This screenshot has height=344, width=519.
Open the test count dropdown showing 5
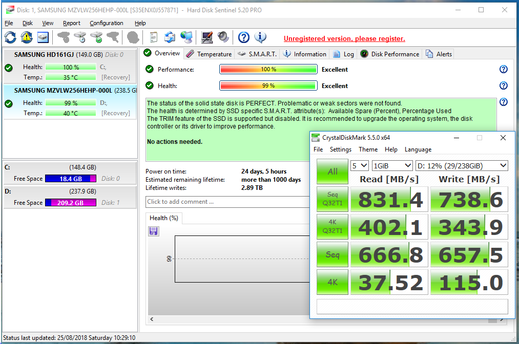(x=359, y=165)
